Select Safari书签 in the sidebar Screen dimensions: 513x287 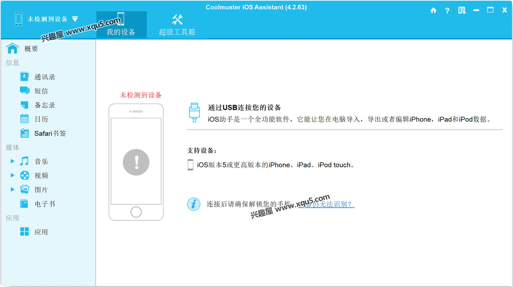click(x=50, y=133)
